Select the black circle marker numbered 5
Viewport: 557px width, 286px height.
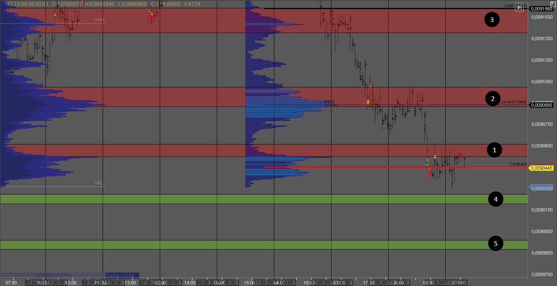pos(495,243)
